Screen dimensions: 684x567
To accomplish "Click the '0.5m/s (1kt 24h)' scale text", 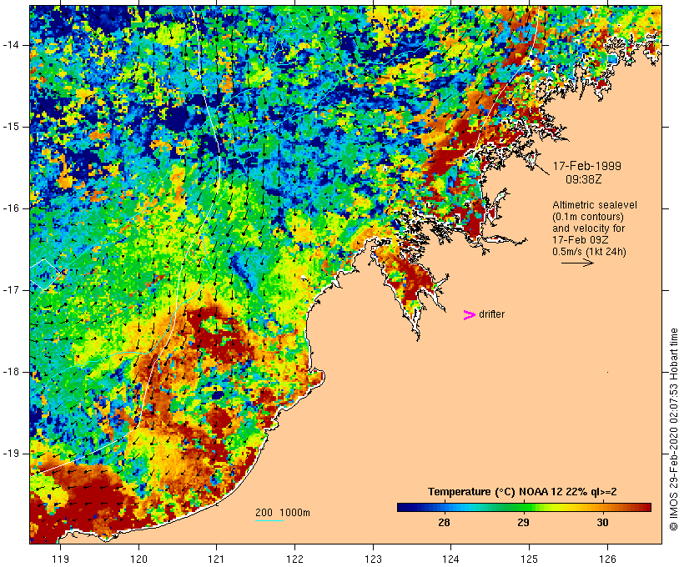I will point(589,252).
